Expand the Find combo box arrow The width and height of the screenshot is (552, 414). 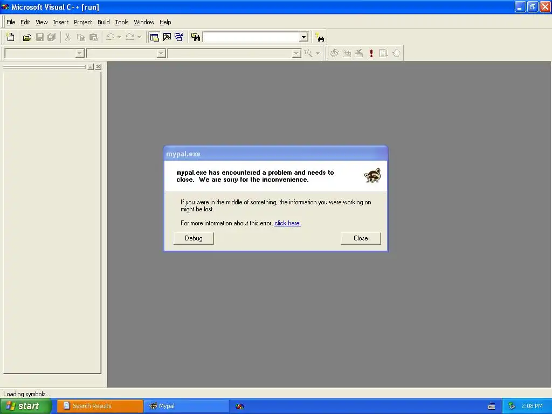tap(303, 37)
